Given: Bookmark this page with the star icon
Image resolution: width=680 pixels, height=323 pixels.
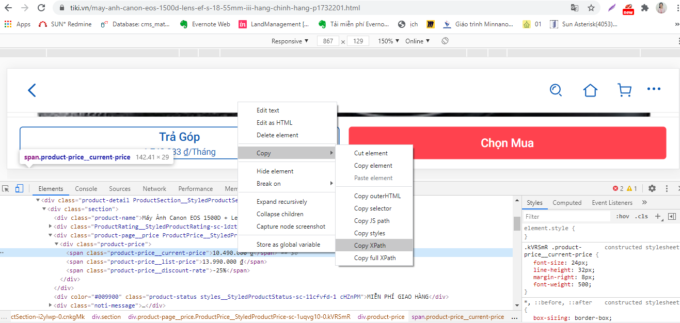Looking at the screenshot, I should click(x=591, y=8).
